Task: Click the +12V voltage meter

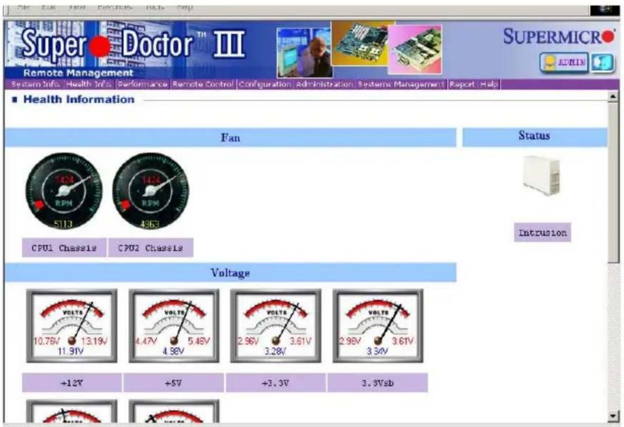Action: point(72,326)
